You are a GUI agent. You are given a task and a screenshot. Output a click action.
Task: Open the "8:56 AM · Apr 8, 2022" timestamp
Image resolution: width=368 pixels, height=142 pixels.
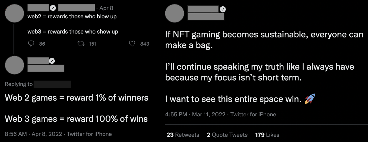tap(34, 134)
